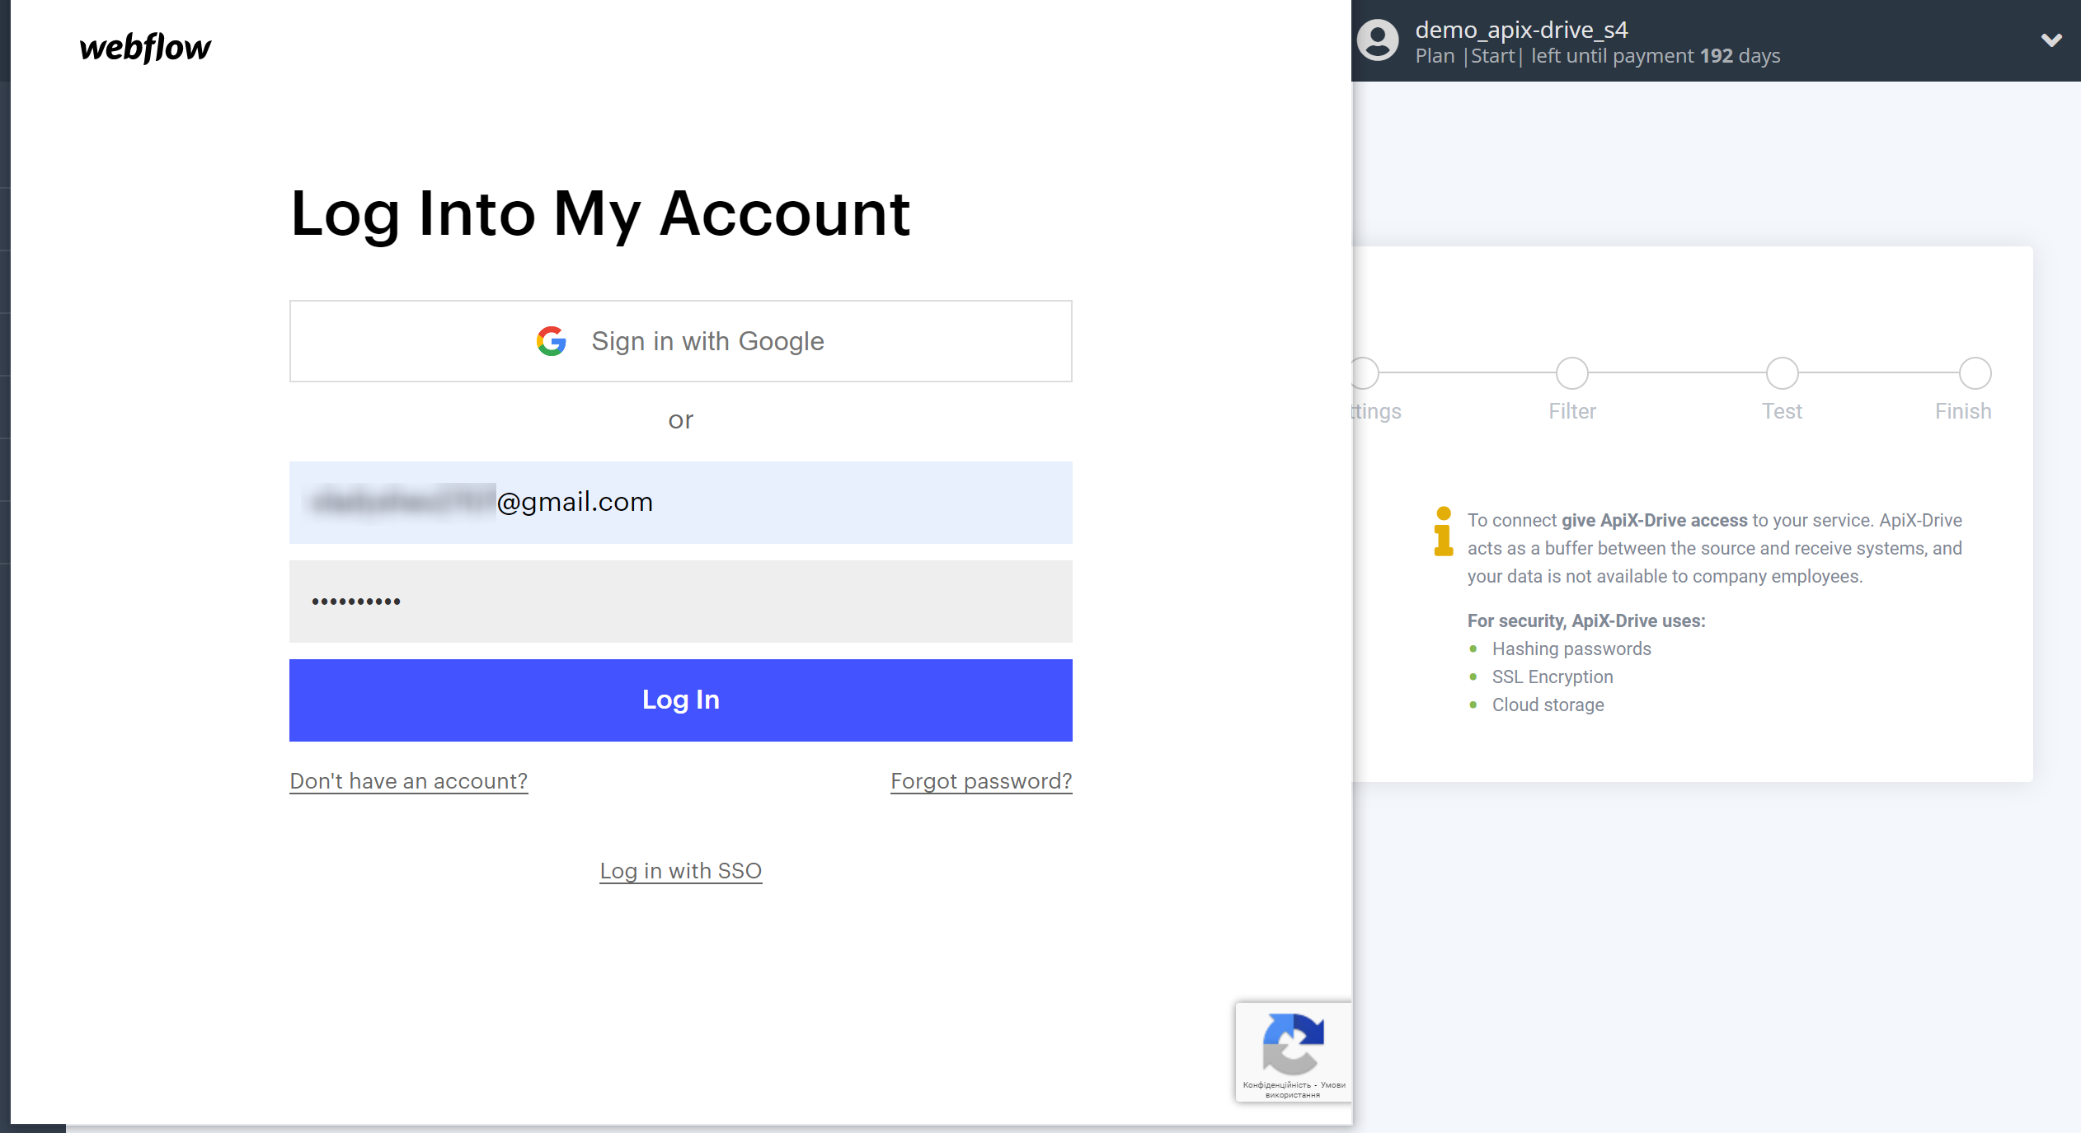The height and width of the screenshot is (1133, 2081).
Task: Click the Test step label
Action: coord(1783,411)
